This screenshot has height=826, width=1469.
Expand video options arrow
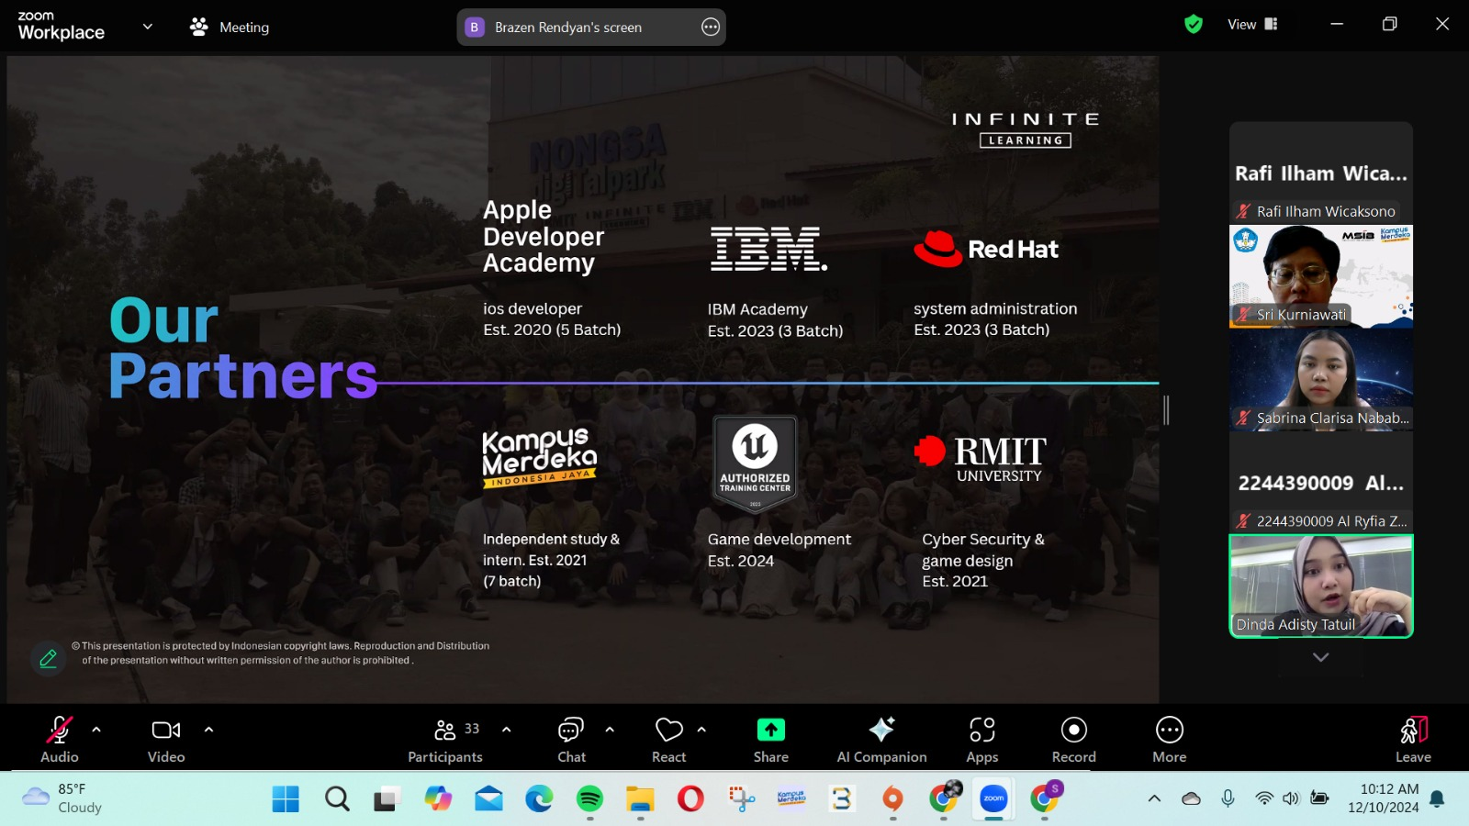click(208, 730)
